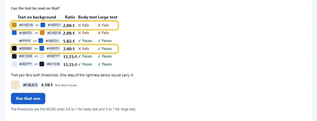Select the orange background swatch in second row

(42, 33)
